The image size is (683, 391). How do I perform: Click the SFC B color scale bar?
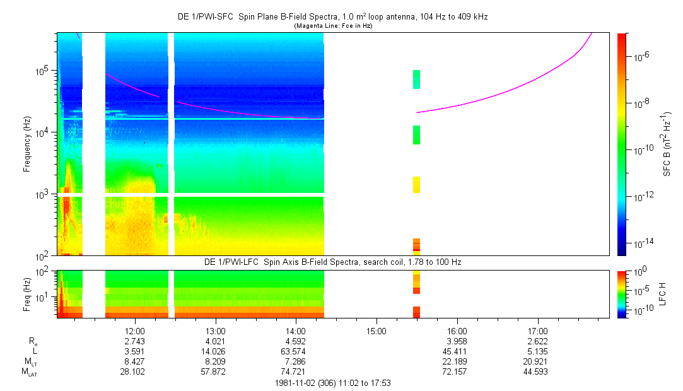click(x=621, y=144)
